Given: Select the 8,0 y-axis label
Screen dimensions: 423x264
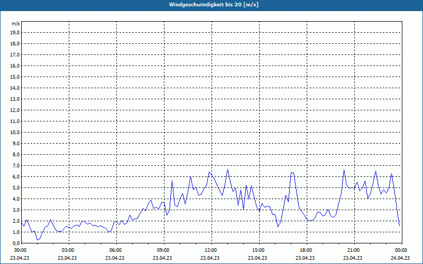Looking at the screenshot, I should tap(16, 154).
